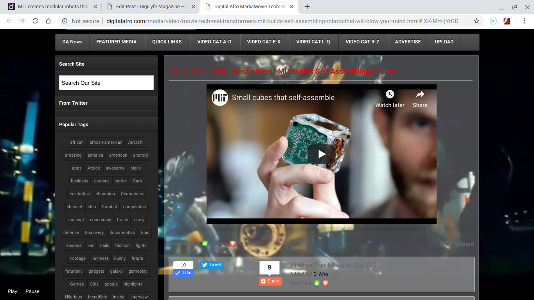The height and width of the screenshot is (300, 534).
Task: Select the Funniest tag
Action: [x=100, y=258]
